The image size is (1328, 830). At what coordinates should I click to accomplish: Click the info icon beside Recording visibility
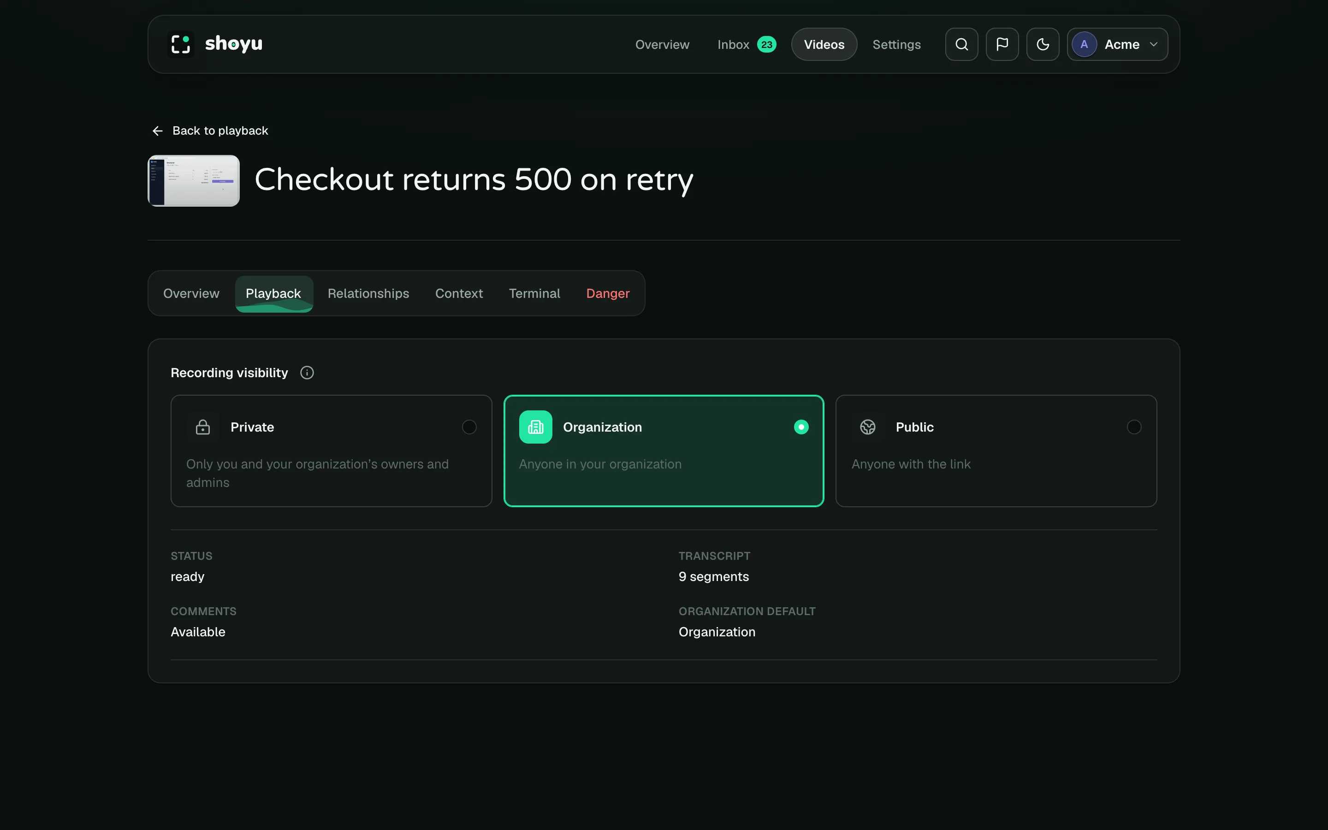point(307,373)
